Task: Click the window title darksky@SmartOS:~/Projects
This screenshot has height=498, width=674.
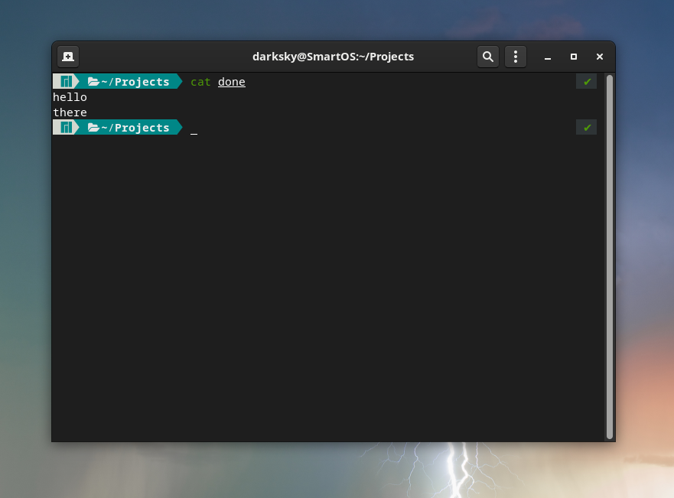Action: tap(333, 57)
